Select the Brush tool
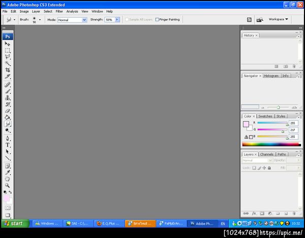 click(8, 91)
